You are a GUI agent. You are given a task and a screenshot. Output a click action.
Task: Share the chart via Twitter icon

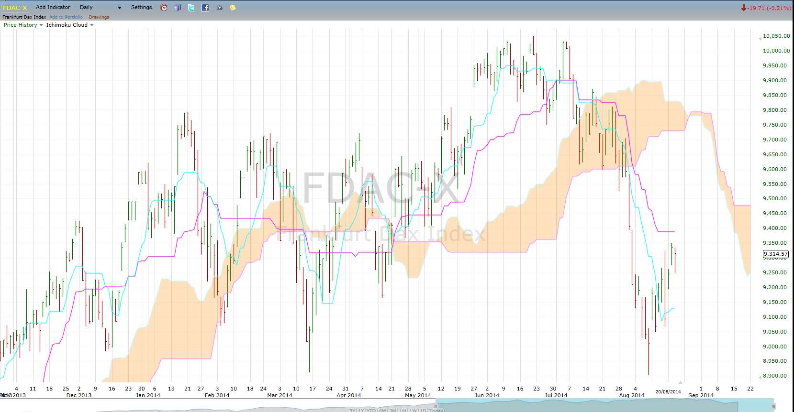coord(191,8)
